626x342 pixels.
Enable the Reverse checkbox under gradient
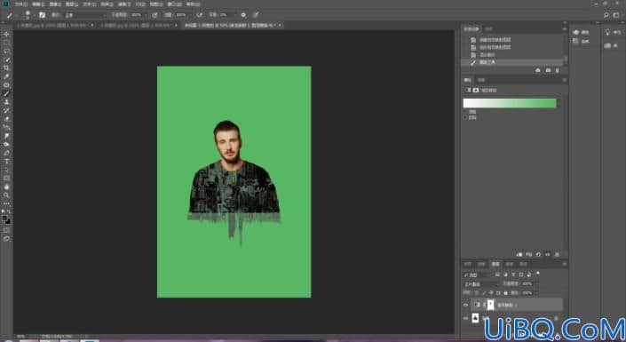tap(465, 118)
